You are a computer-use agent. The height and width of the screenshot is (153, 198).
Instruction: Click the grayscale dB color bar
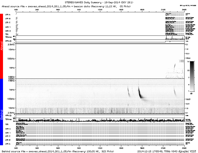click(x=192, y=76)
